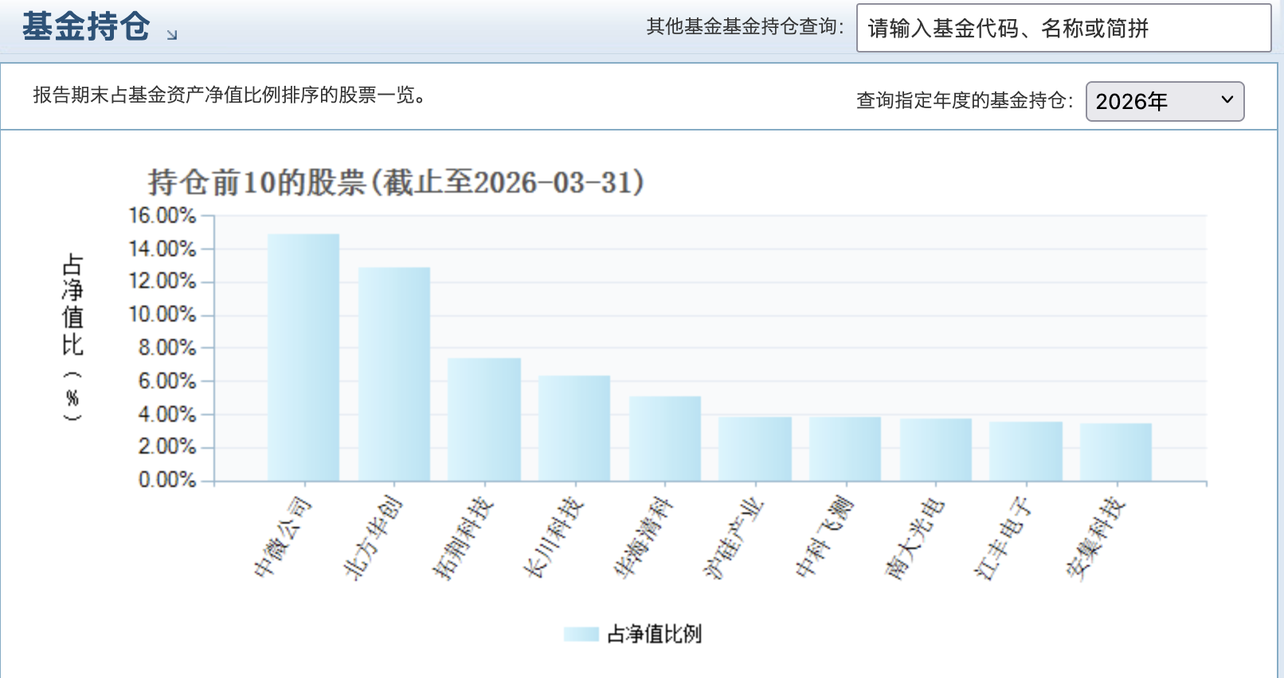Open the 2026年 year dropdown
Screen dimensions: 1284x678
click(1165, 101)
